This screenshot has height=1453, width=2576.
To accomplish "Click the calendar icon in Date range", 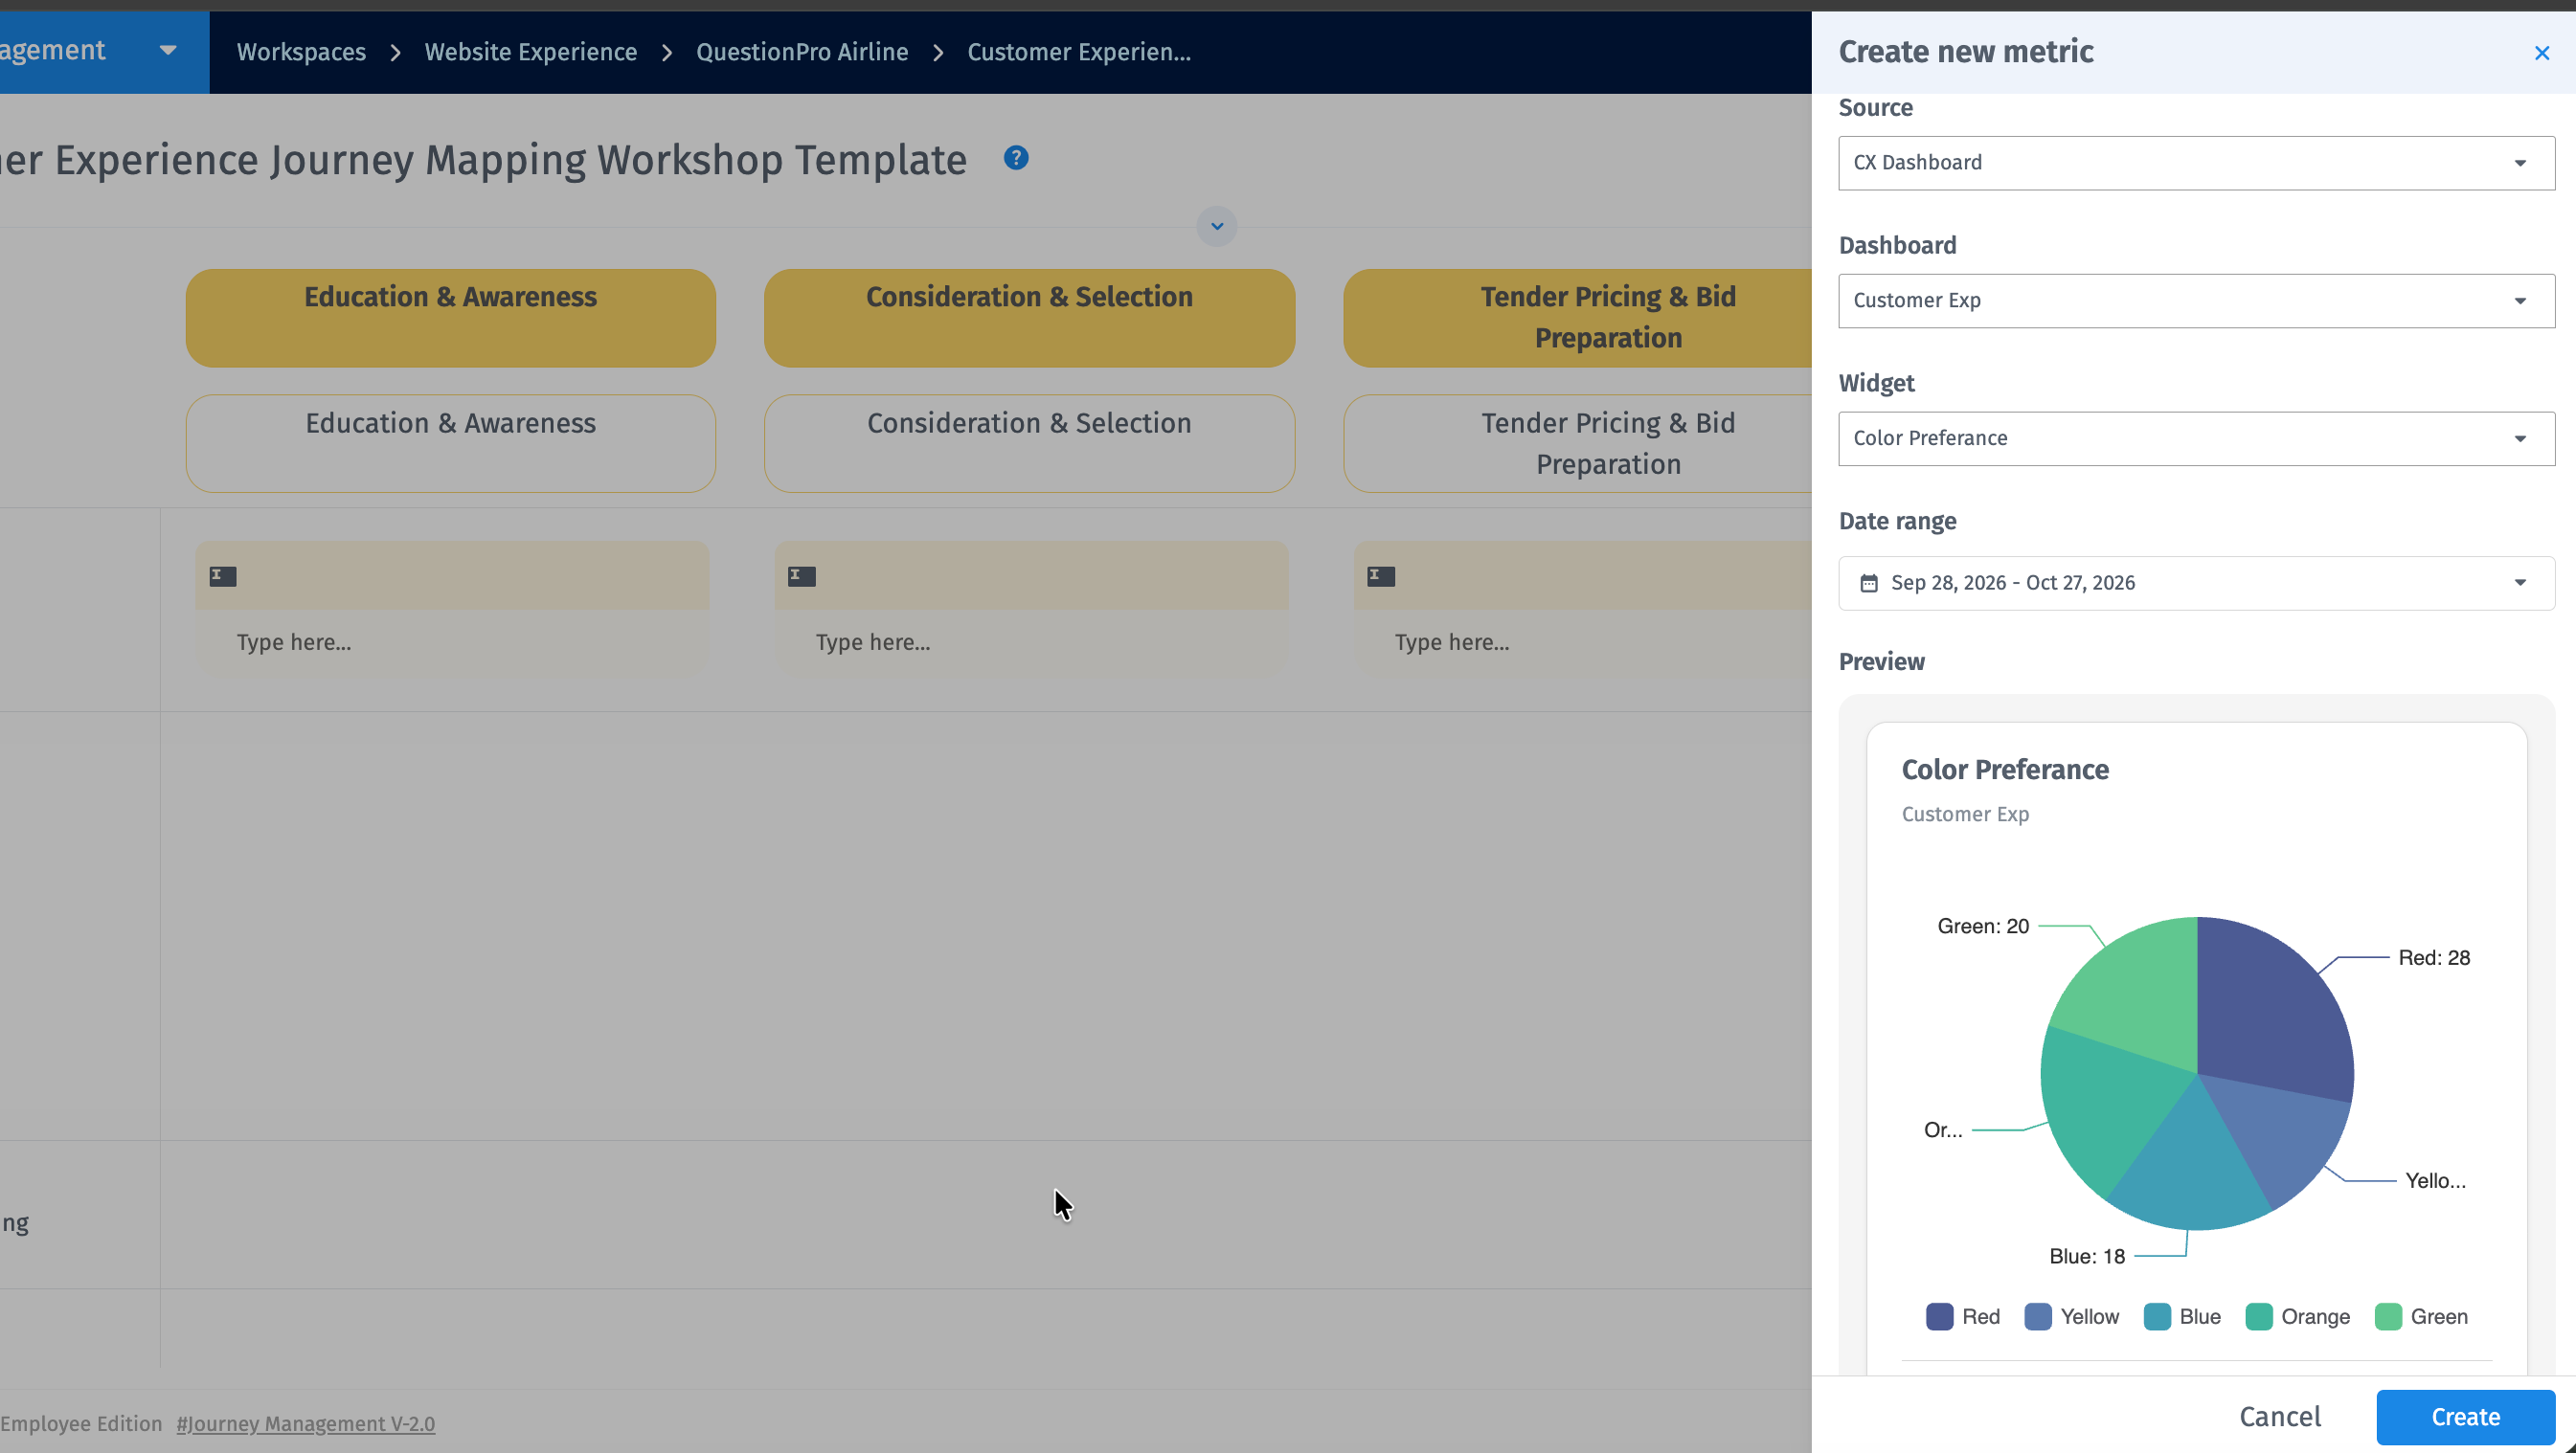I will 1868,583.
